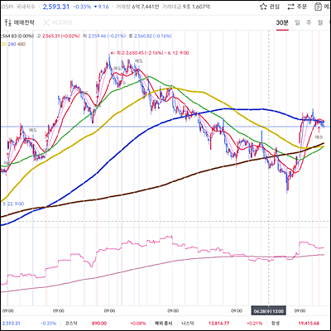The height and width of the screenshot is (331, 331).
Task: Click the 저 2,559.46 low value
Action: [104, 36]
